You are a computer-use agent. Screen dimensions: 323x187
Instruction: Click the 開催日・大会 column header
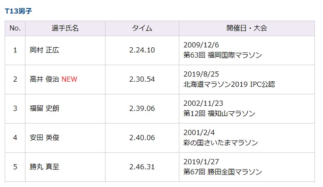click(x=247, y=28)
